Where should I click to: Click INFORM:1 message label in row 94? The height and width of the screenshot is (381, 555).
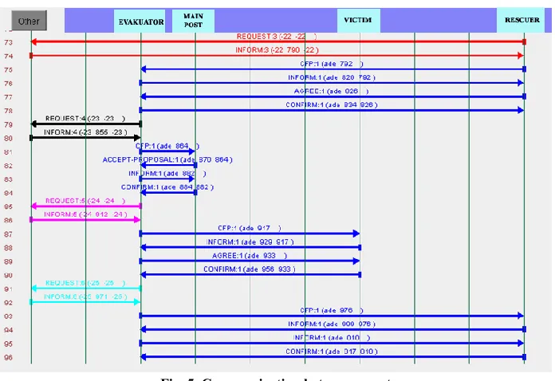pyautogui.click(x=332, y=324)
